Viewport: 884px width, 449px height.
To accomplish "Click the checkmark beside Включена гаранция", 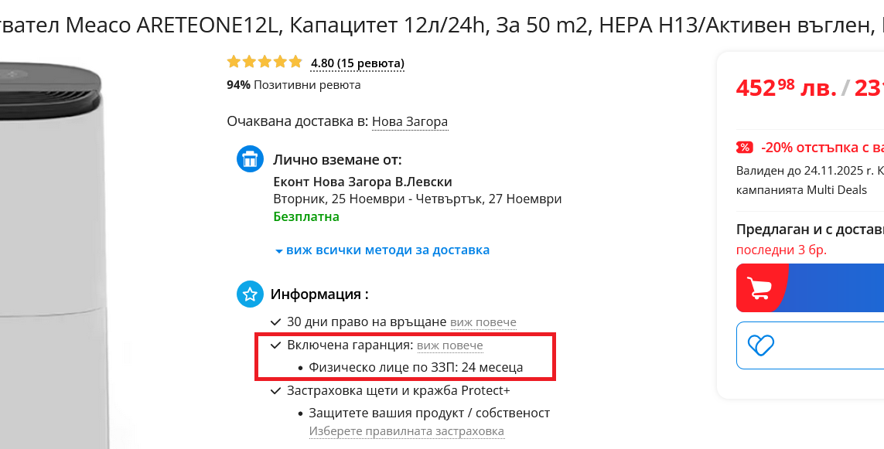I will point(276,345).
